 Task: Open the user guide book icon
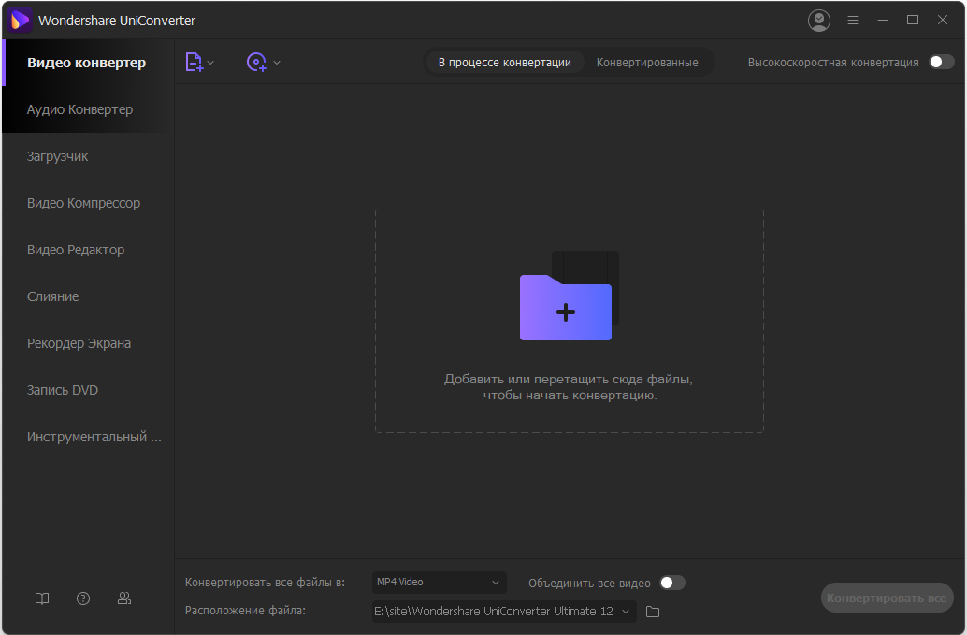(42, 599)
